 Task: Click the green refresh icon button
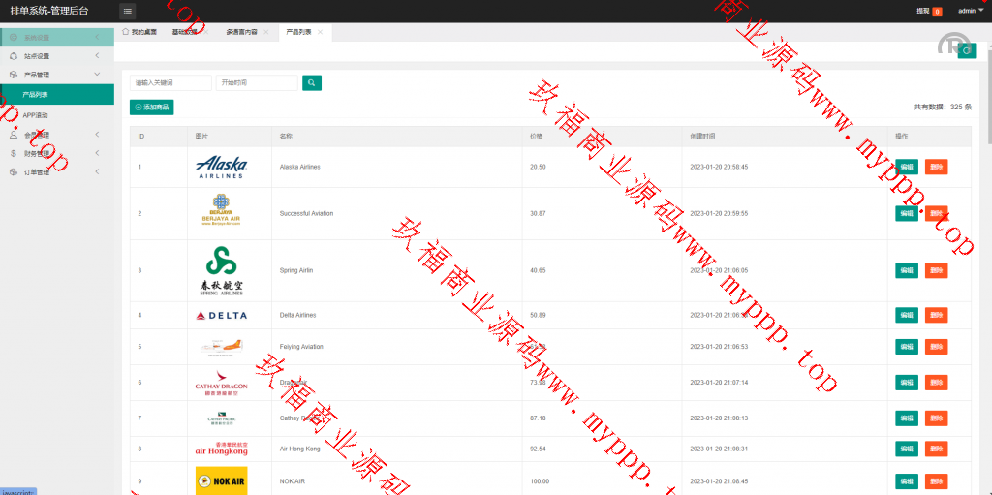tap(966, 51)
